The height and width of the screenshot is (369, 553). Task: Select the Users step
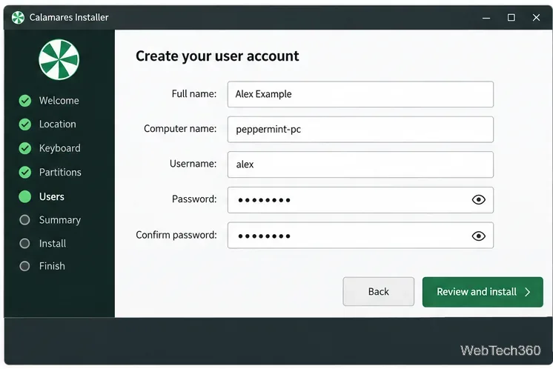pos(51,196)
